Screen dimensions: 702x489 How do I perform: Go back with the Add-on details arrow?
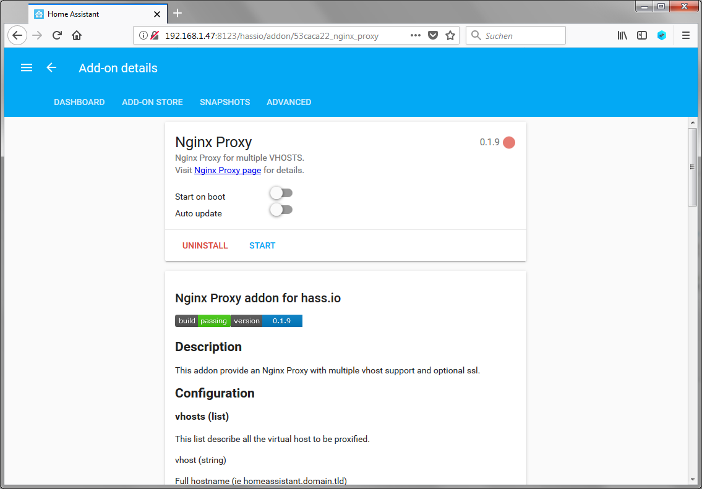coord(51,67)
